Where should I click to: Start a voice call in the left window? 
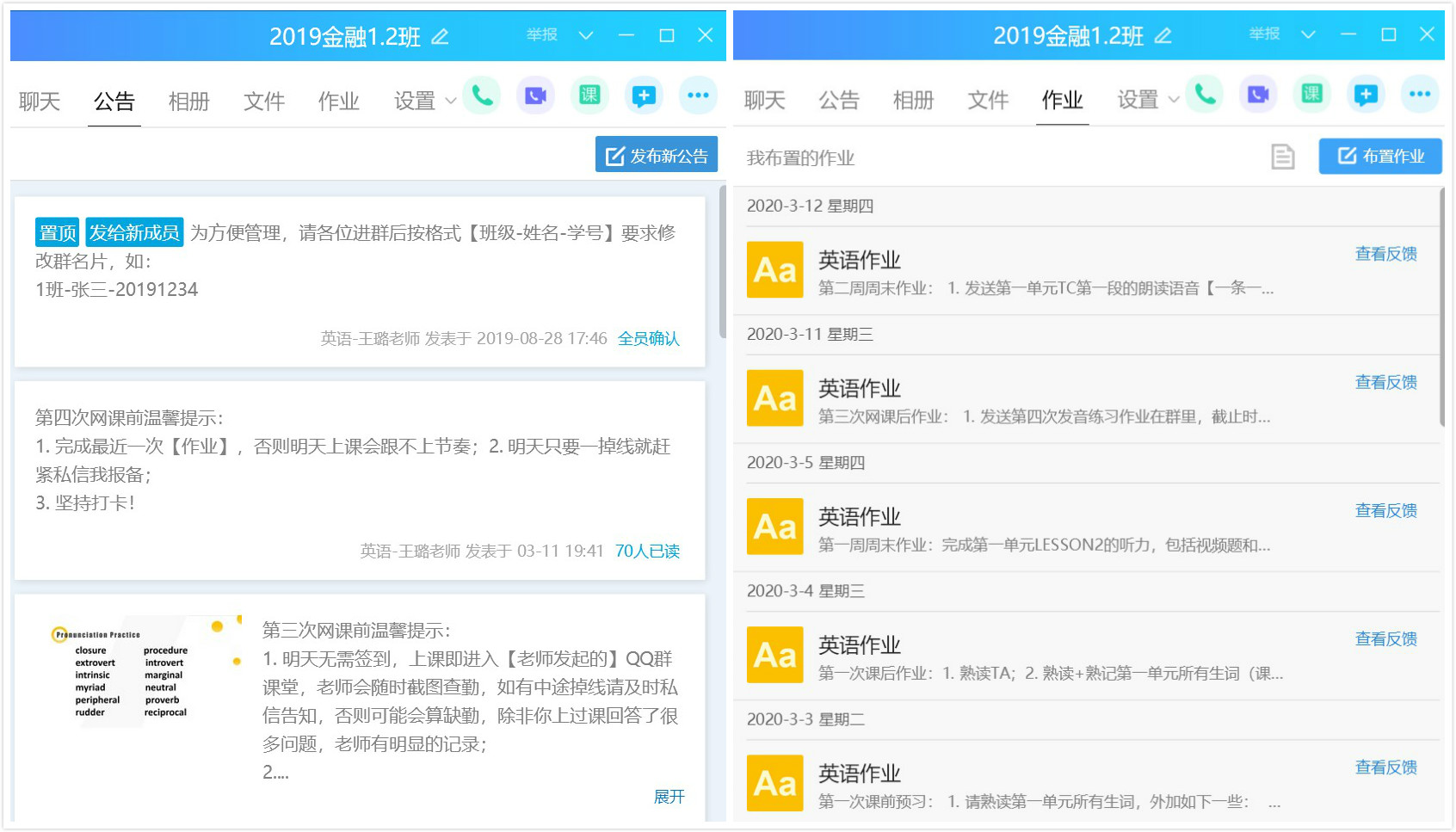(482, 96)
